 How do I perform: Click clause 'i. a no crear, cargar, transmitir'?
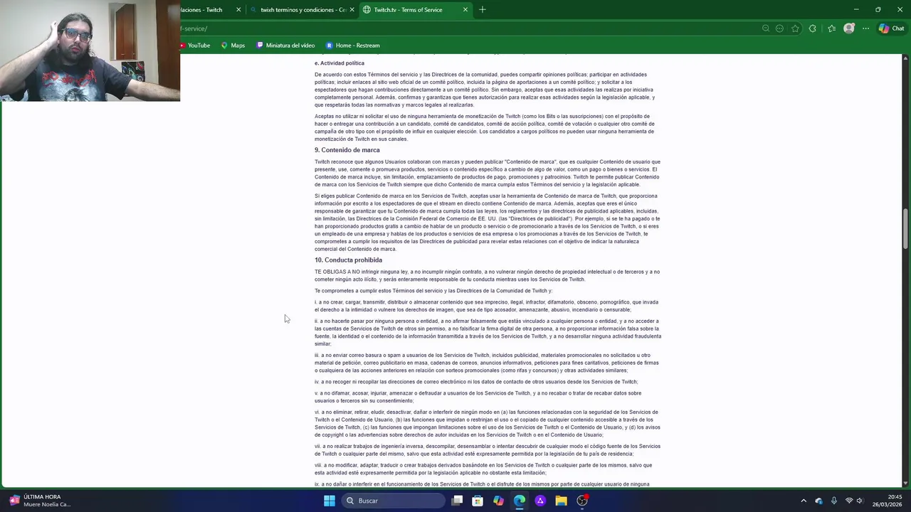(x=487, y=306)
